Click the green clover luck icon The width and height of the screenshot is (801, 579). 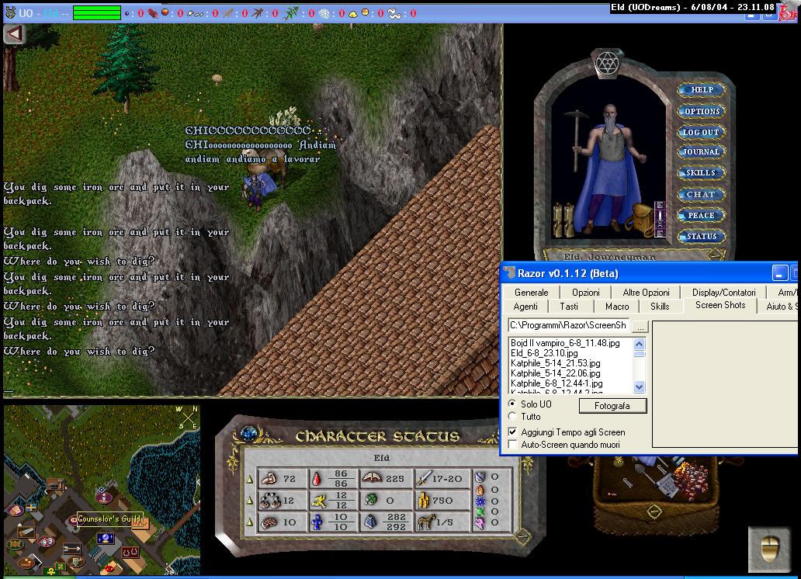(371, 501)
